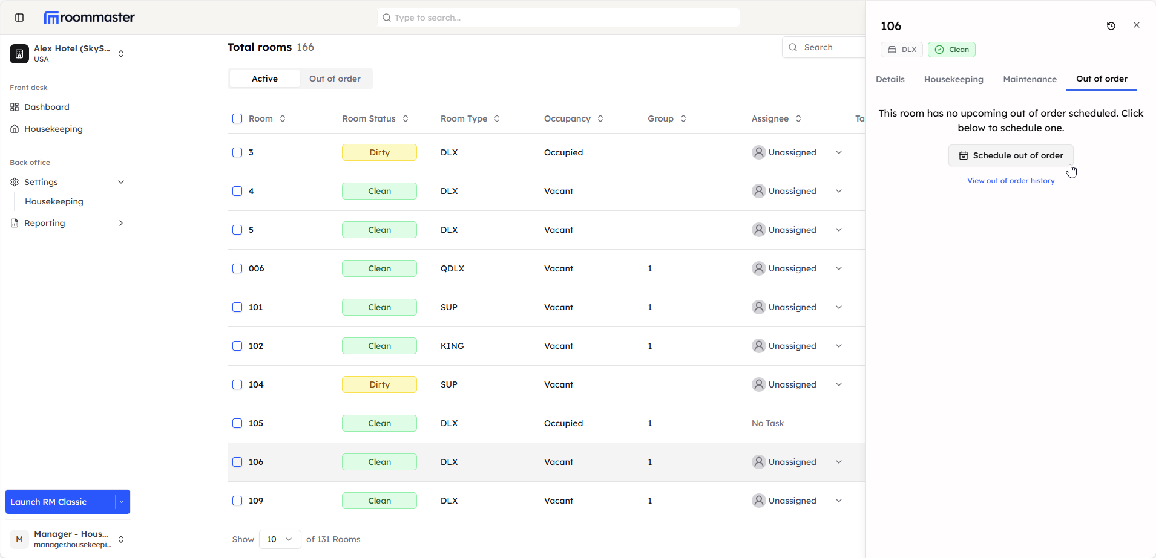The height and width of the screenshot is (558, 1156).
Task: Switch to the Out of order rooms tab
Action: pos(335,79)
